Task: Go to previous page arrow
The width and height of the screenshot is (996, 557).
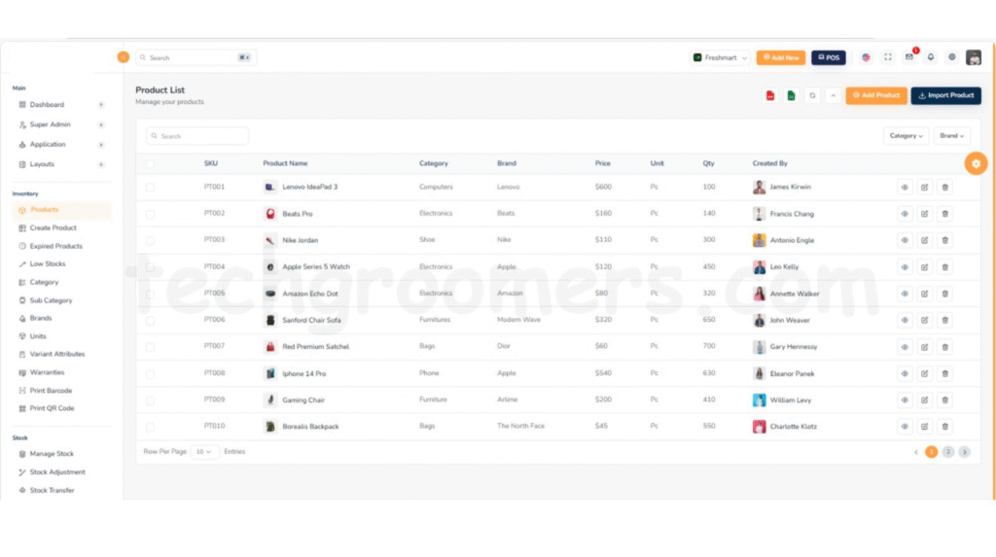Action: click(x=915, y=452)
